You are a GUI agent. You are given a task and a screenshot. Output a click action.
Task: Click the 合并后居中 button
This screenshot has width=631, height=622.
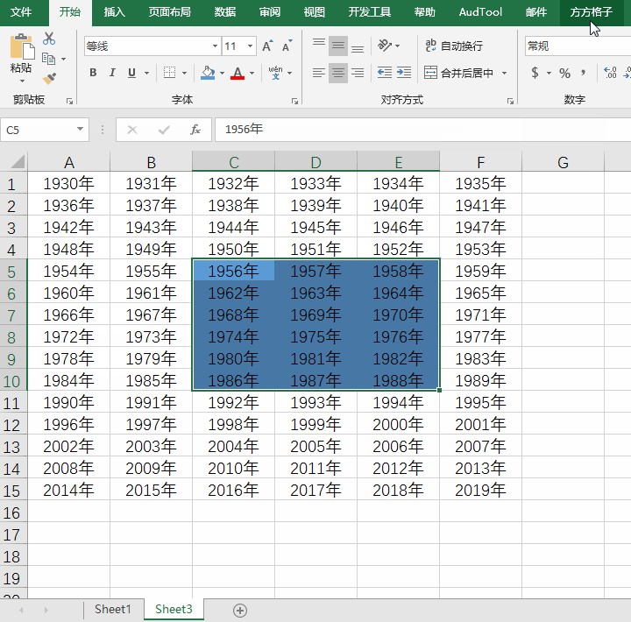(x=459, y=73)
